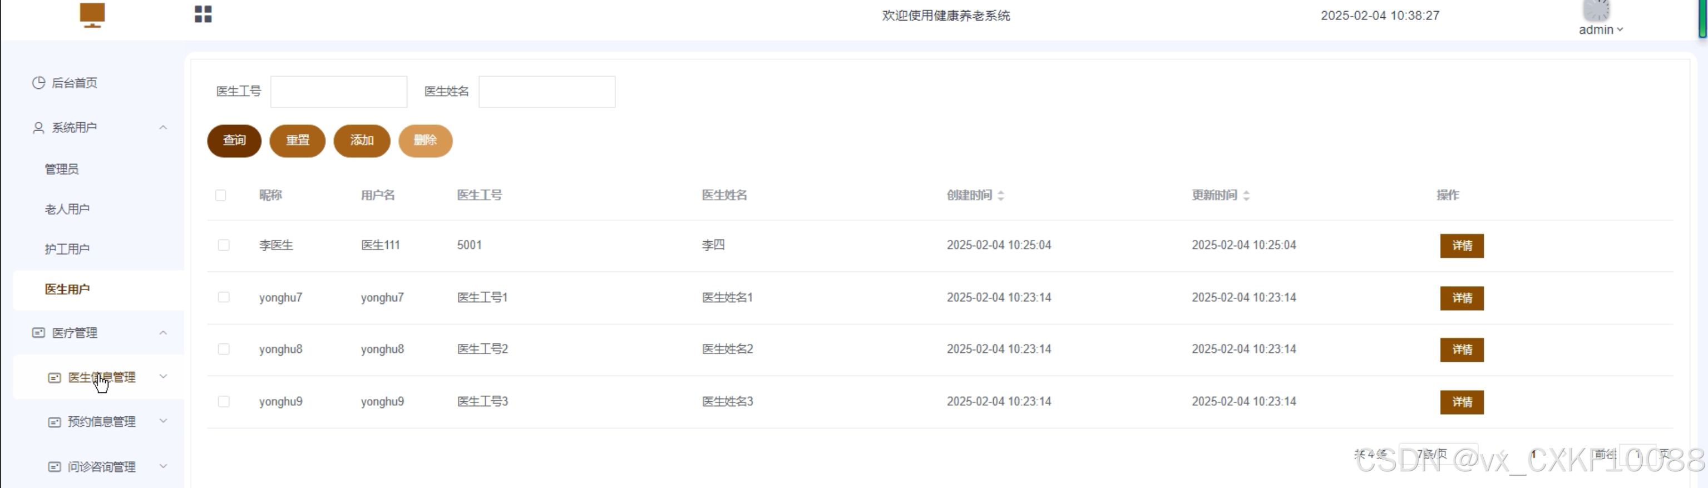Check the yonghu7 row checkbox
Viewport: 1708px width, 488px height.
pyautogui.click(x=224, y=297)
